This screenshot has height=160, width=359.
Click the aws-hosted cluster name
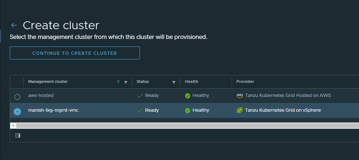(41, 95)
